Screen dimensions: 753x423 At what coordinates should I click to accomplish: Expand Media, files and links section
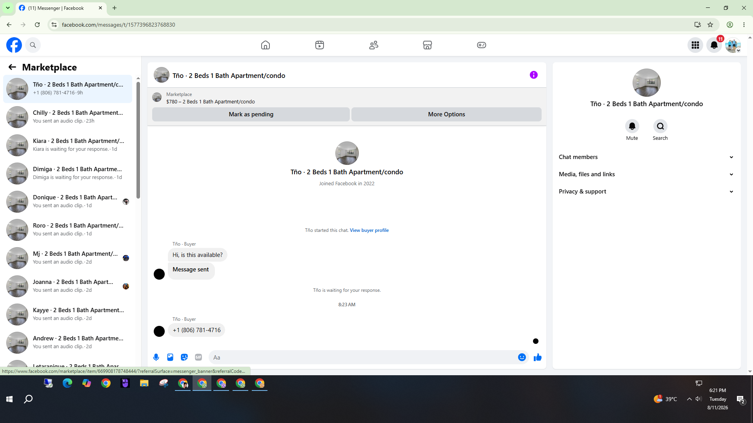click(646, 174)
